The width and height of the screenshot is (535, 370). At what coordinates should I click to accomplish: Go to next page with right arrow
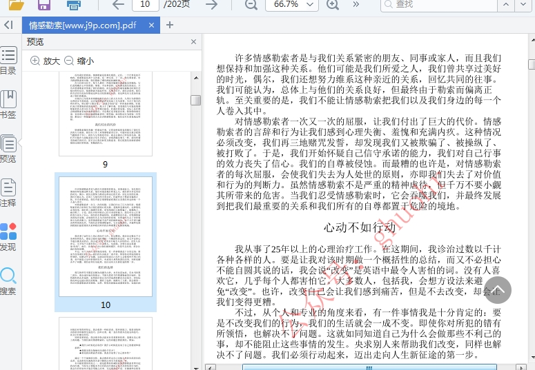point(211,4)
